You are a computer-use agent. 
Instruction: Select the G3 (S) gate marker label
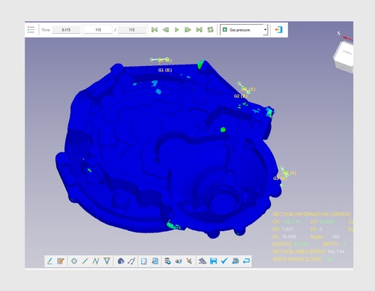[289, 173]
